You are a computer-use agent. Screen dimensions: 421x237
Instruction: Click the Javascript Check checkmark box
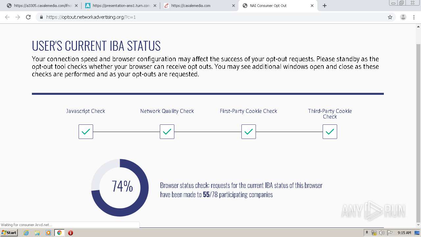[x=86, y=132]
